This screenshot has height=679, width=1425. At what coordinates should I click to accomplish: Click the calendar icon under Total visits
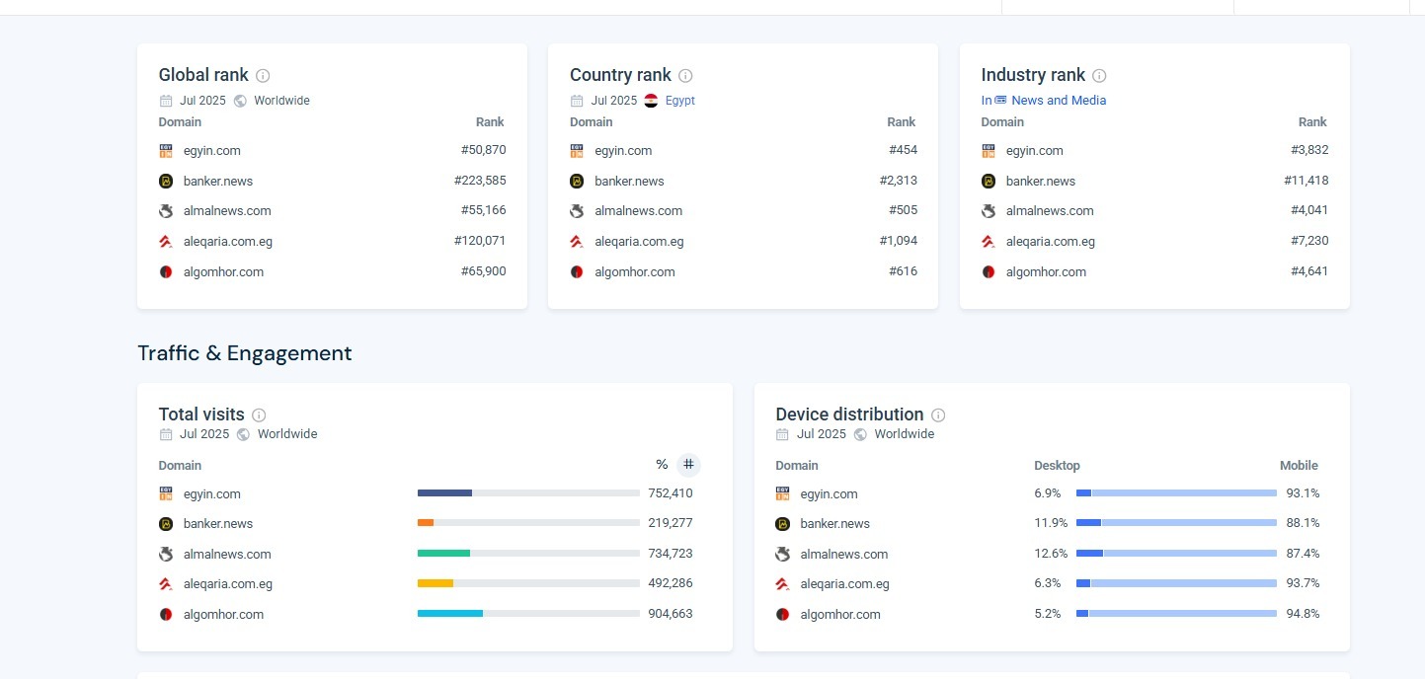tap(166, 434)
